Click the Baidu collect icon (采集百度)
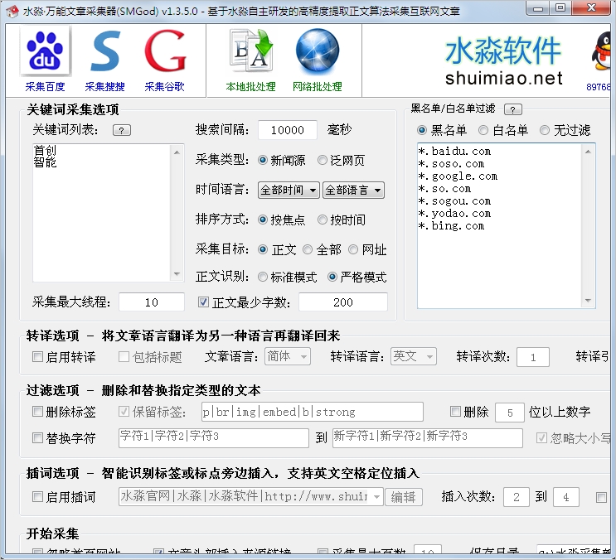Screen dimensions: 616x560 [46, 53]
